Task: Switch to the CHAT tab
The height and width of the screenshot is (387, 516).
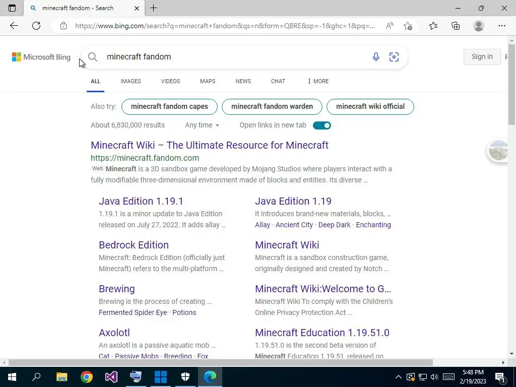Action: (x=278, y=81)
